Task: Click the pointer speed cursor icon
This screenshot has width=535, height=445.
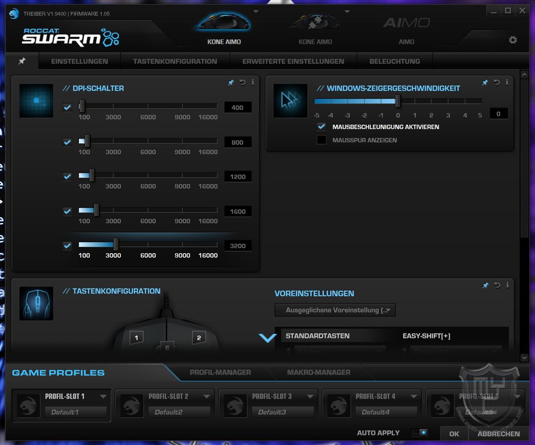Action: [291, 101]
